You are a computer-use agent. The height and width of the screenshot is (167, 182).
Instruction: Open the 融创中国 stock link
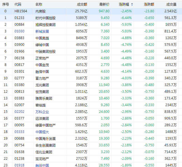click(42, 165)
